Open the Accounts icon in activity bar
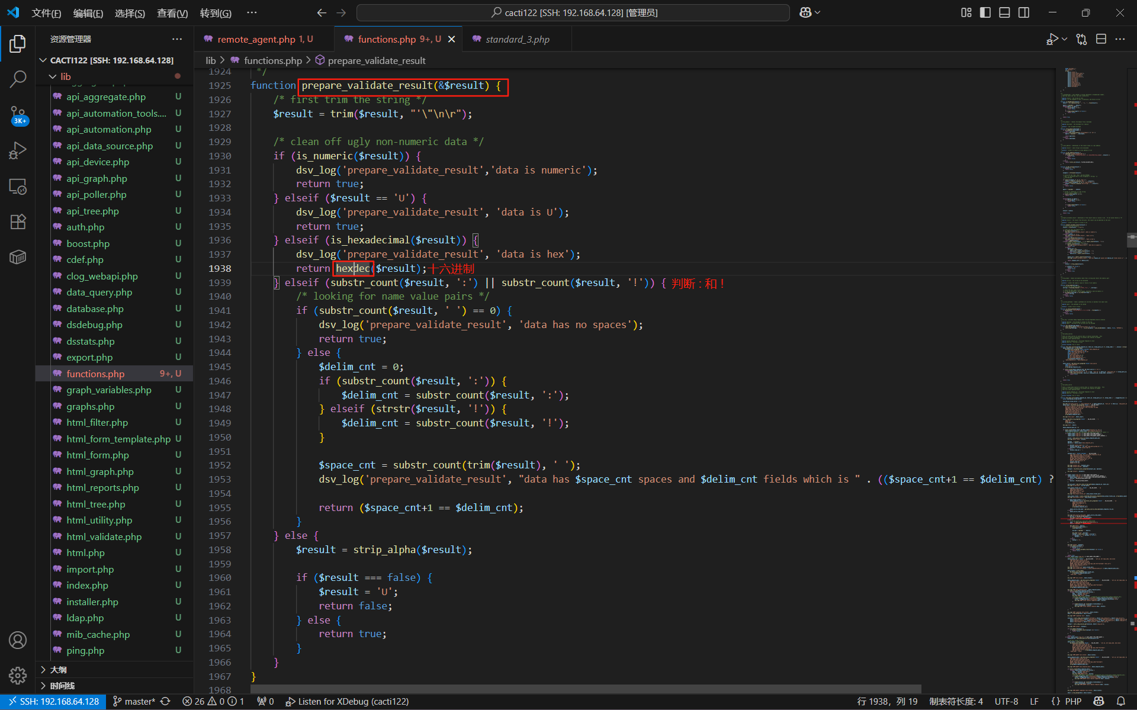 pos(18,640)
